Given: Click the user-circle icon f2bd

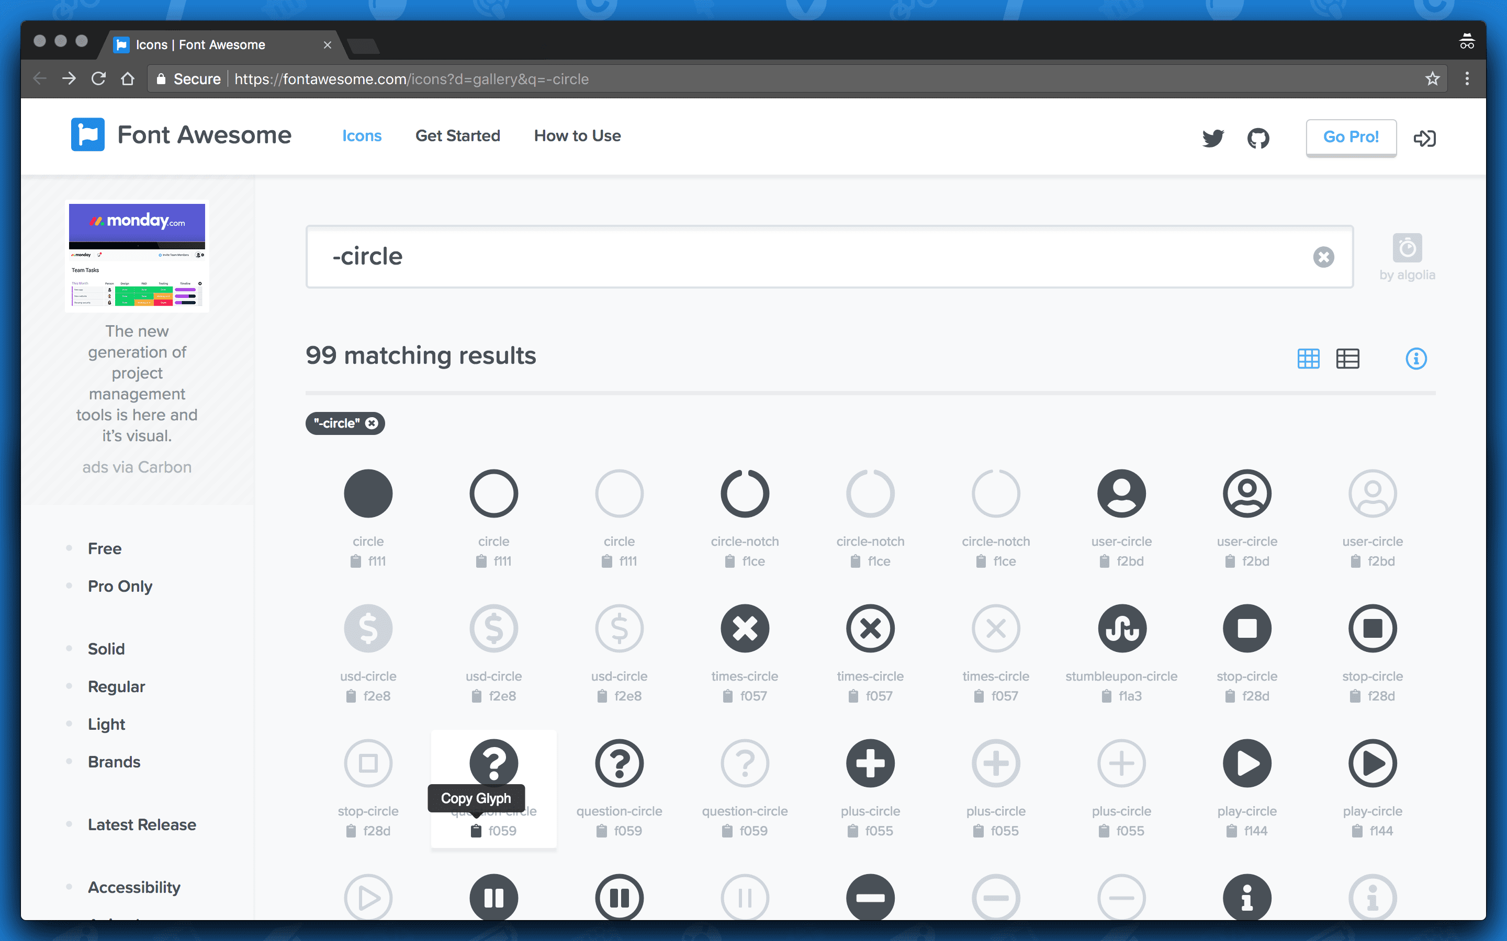Looking at the screenshot, I should [1121, 494].
